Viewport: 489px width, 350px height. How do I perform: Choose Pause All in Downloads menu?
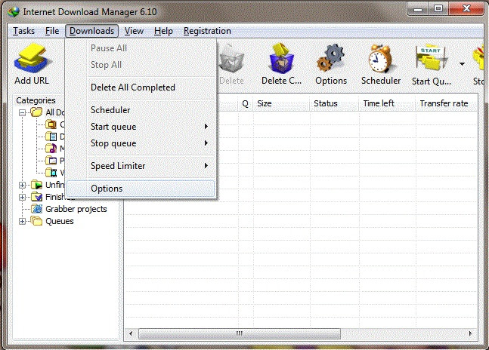point(141,48)
